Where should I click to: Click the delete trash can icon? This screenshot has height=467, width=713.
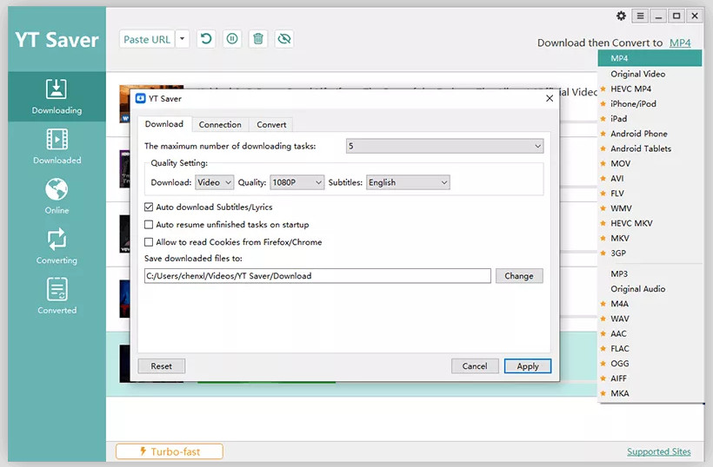coord(257,39)
